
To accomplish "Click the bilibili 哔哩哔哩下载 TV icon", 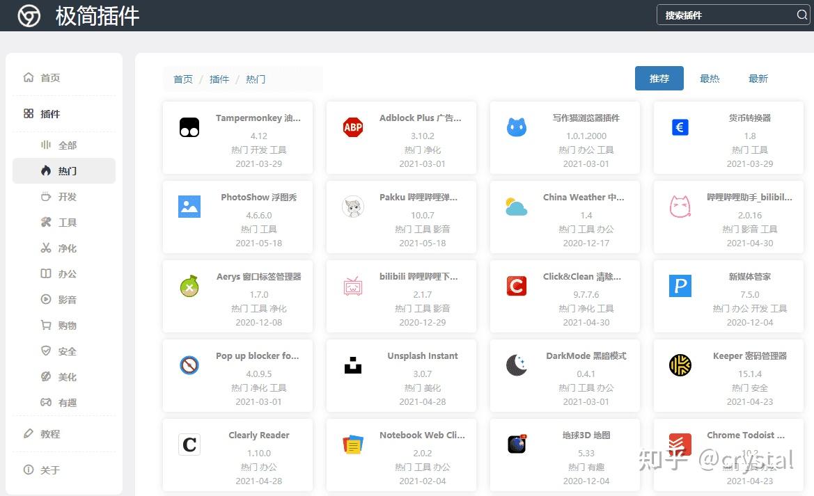I will point(353,286).
